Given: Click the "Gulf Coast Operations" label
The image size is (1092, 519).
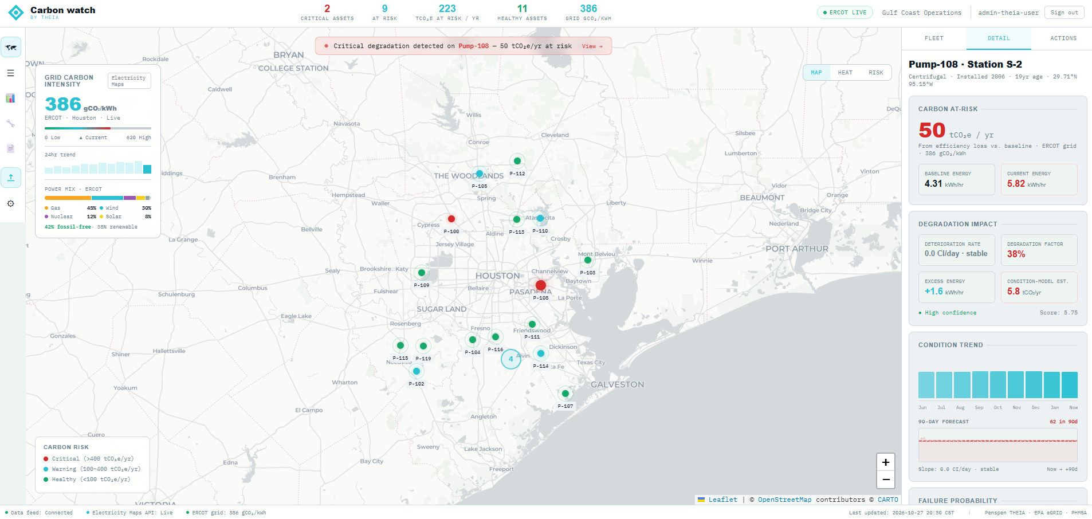Looking at the screenshot, I should pos(922,13).
